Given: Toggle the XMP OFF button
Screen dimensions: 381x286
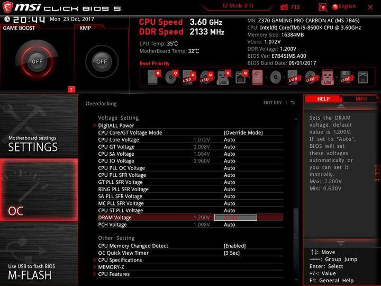Looking at the screenshot, I should tap(102, 61).
